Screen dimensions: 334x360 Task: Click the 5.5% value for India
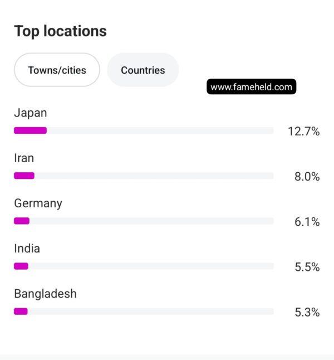(x=307, y=267)
